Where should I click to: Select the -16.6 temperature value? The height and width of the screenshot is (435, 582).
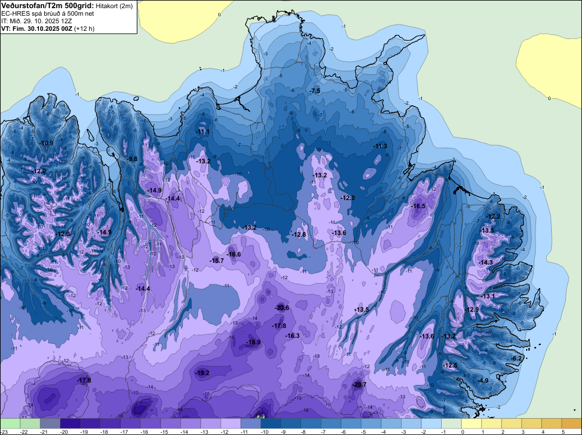[x=234, y=254]
